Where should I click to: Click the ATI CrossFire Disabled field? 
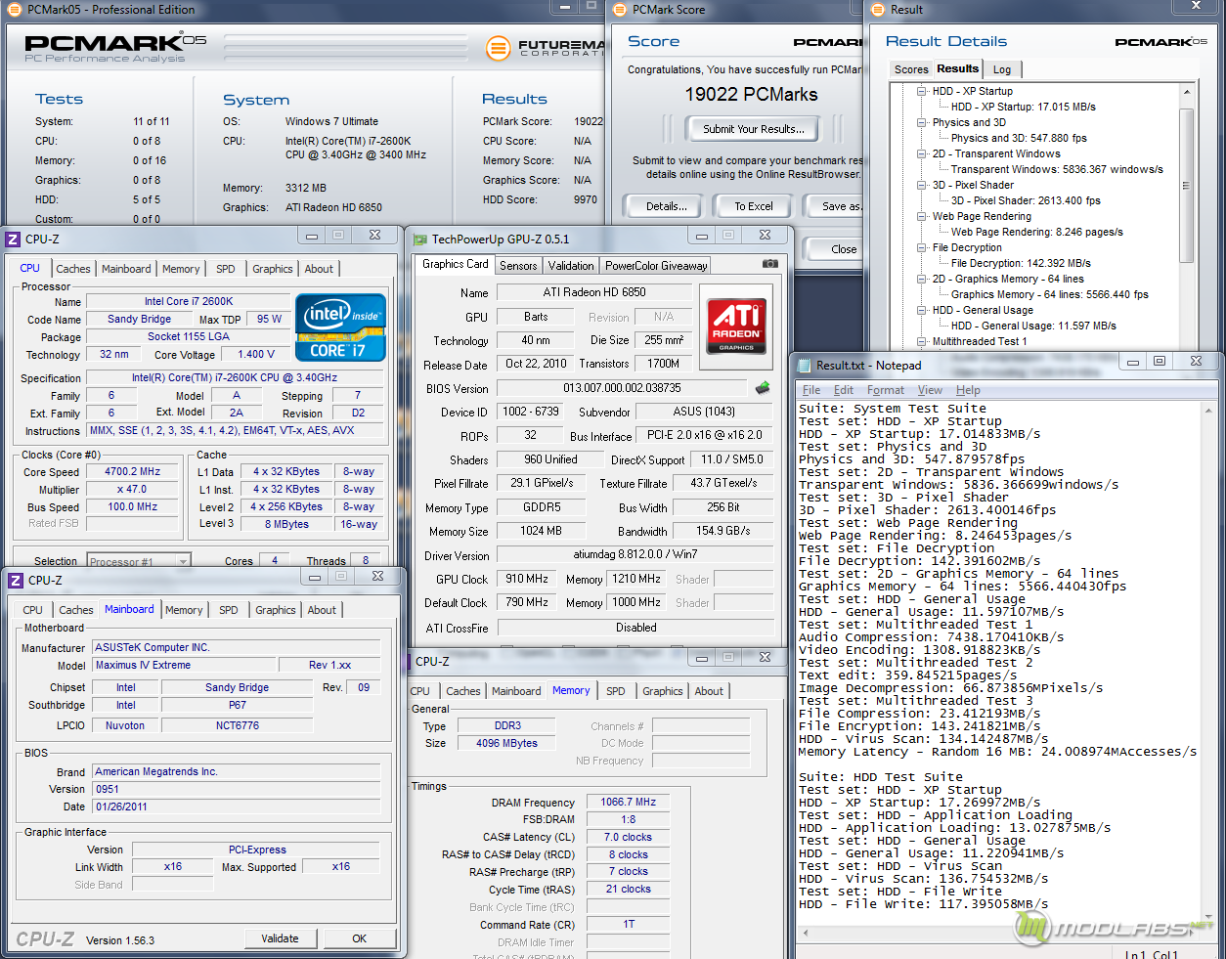point(635,628)
